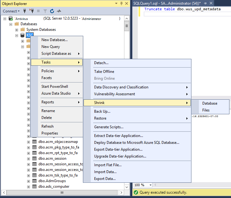This screenshot has width=231, height=198.
Task: Choose Delete from the context menu
Action: (57, 118)
